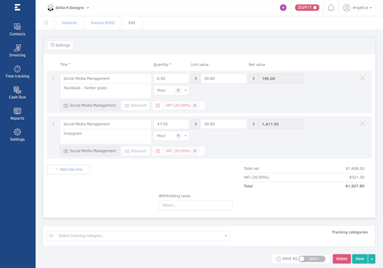The image size is (383, 268).
Task: Click the Tracking categories label
Action: [350, 232]
